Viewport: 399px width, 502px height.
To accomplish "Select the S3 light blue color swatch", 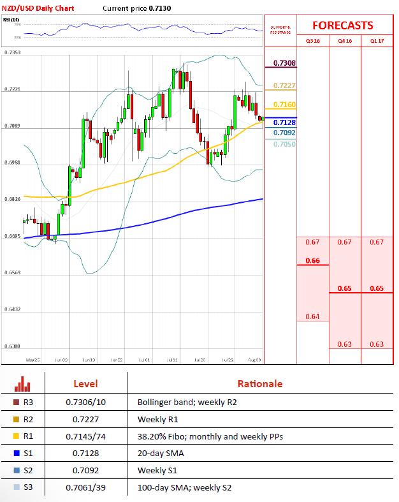I will pos(17,487).
